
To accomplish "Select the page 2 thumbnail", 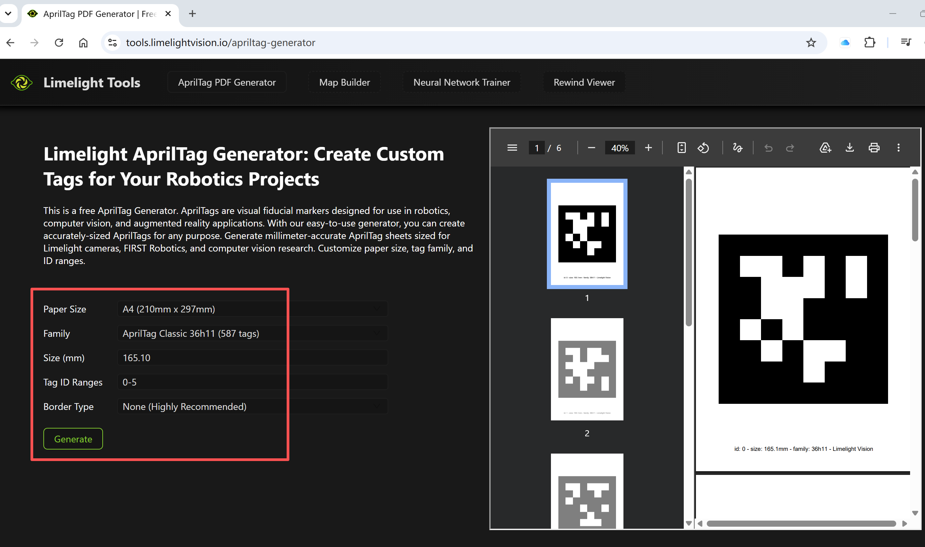I will pos(587,369).
